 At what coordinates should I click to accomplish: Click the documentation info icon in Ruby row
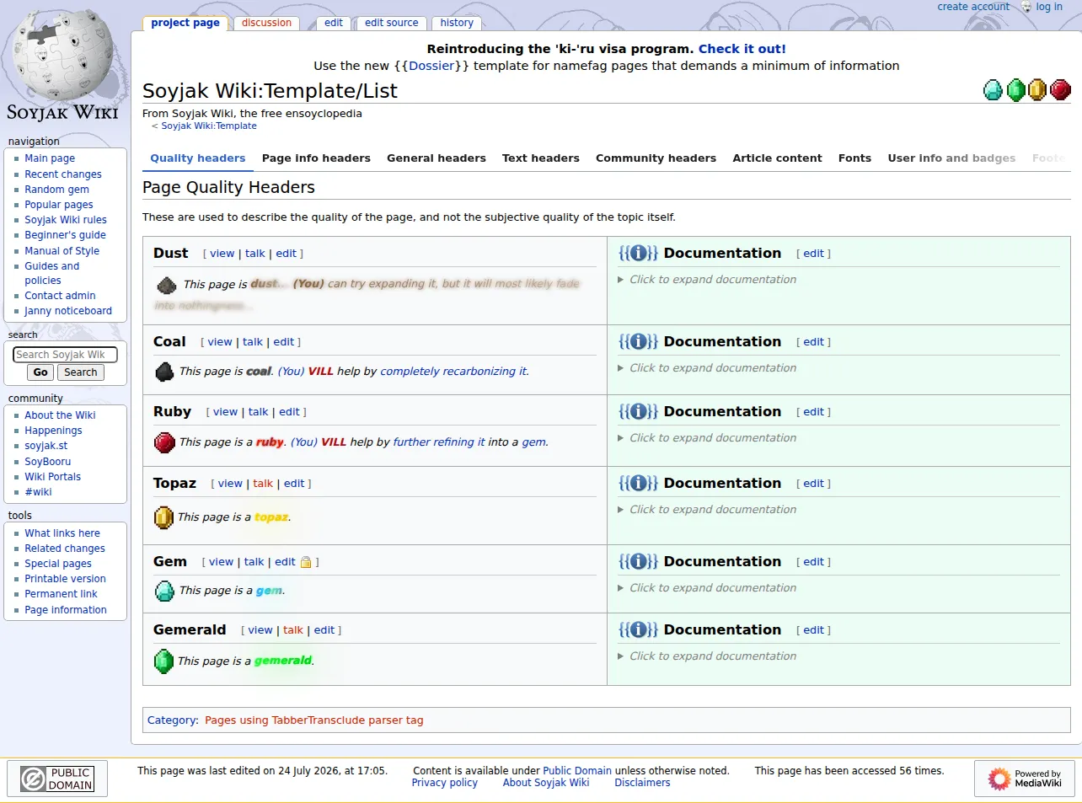(638, 411)
